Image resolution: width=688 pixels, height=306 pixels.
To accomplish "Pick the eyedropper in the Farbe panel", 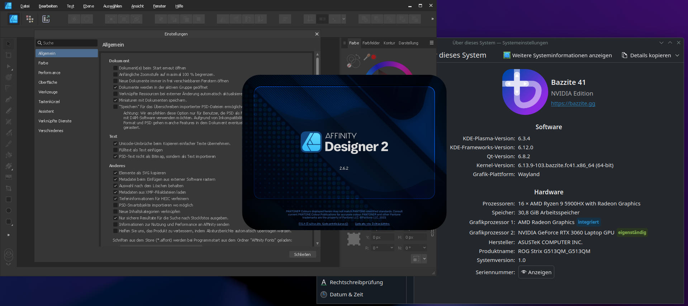I will 367,57.
